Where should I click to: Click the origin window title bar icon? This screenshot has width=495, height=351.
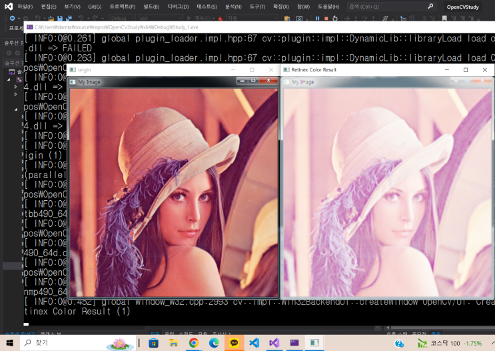(73, 69)
